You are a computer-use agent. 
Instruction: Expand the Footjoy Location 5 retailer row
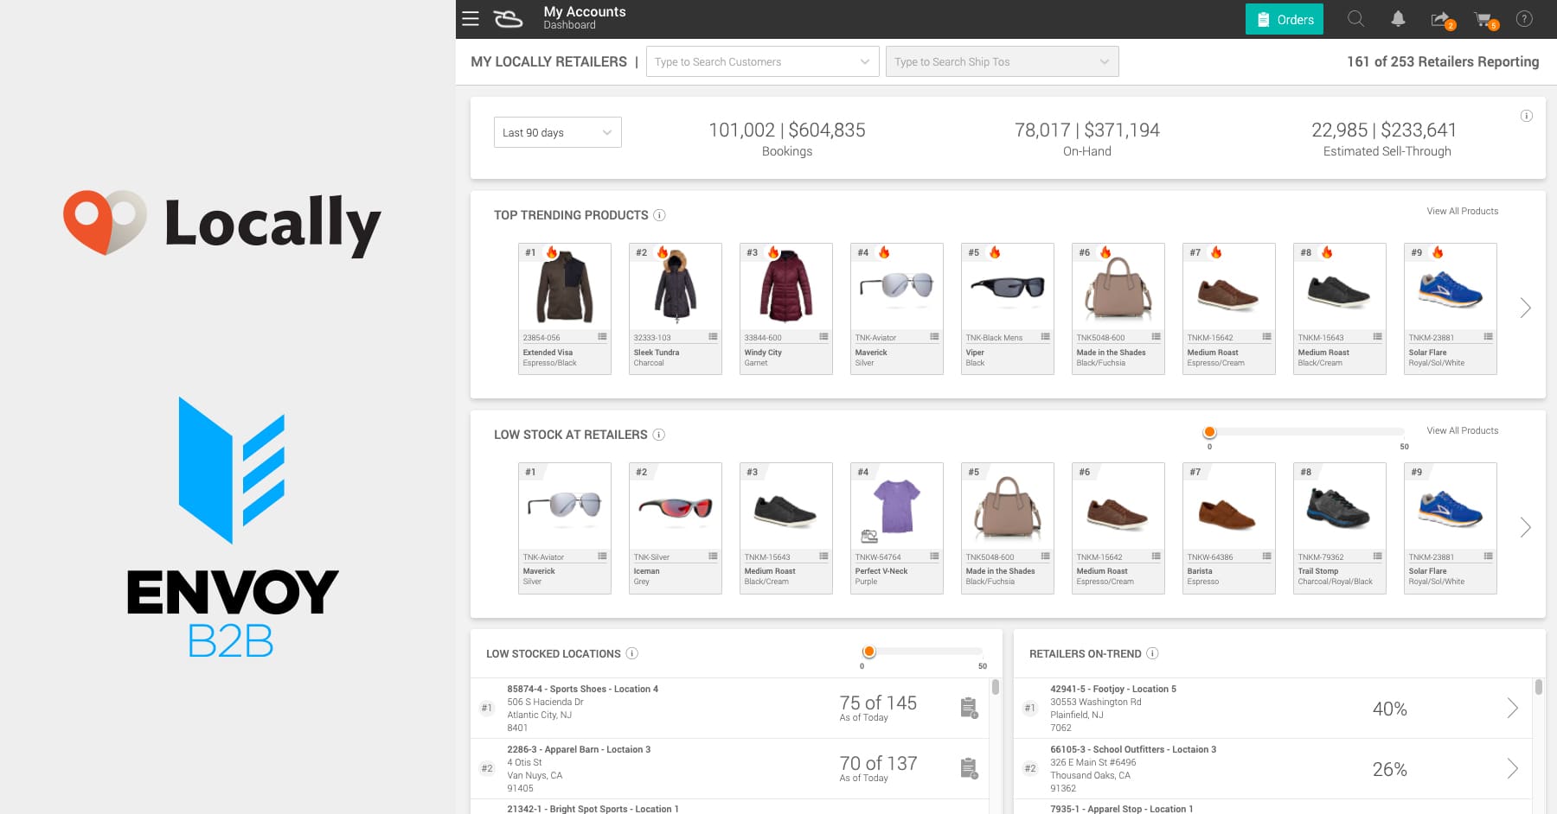point(1513,708)
